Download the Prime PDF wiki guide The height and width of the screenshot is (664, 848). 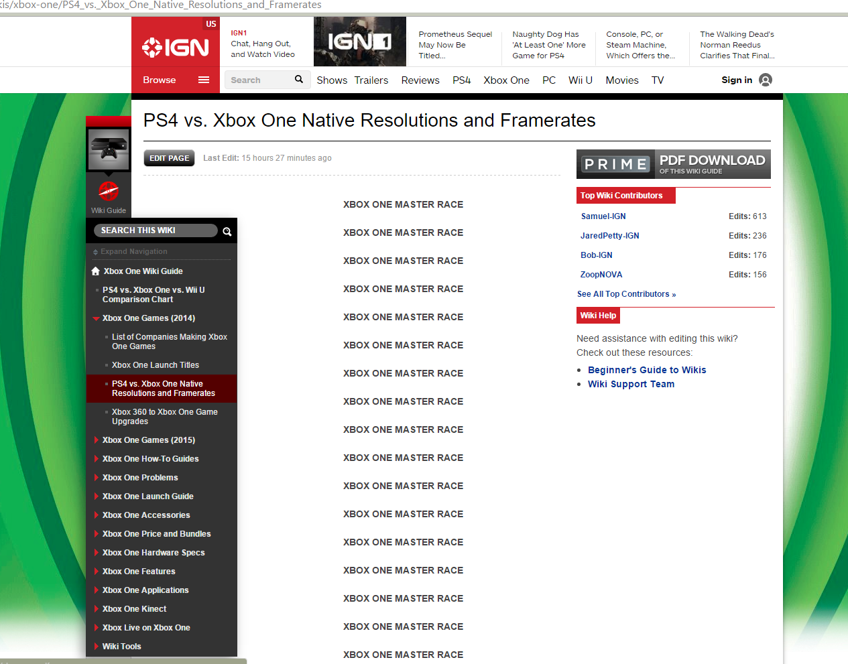674,164
